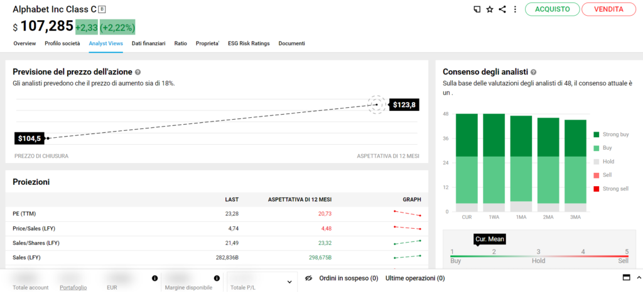
Task: Add Alphabet to favorites with star icon
Action: [x=490, y=9]
